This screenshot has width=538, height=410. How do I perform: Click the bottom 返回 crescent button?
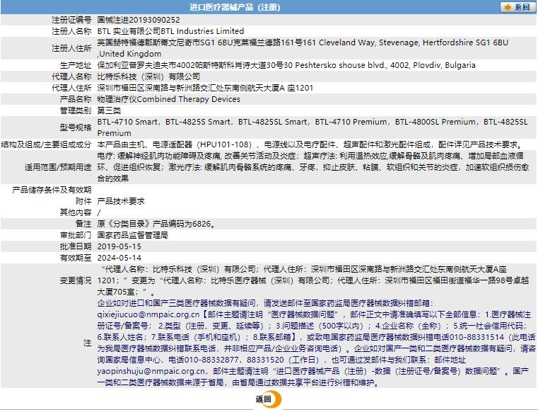pos(269,399)
